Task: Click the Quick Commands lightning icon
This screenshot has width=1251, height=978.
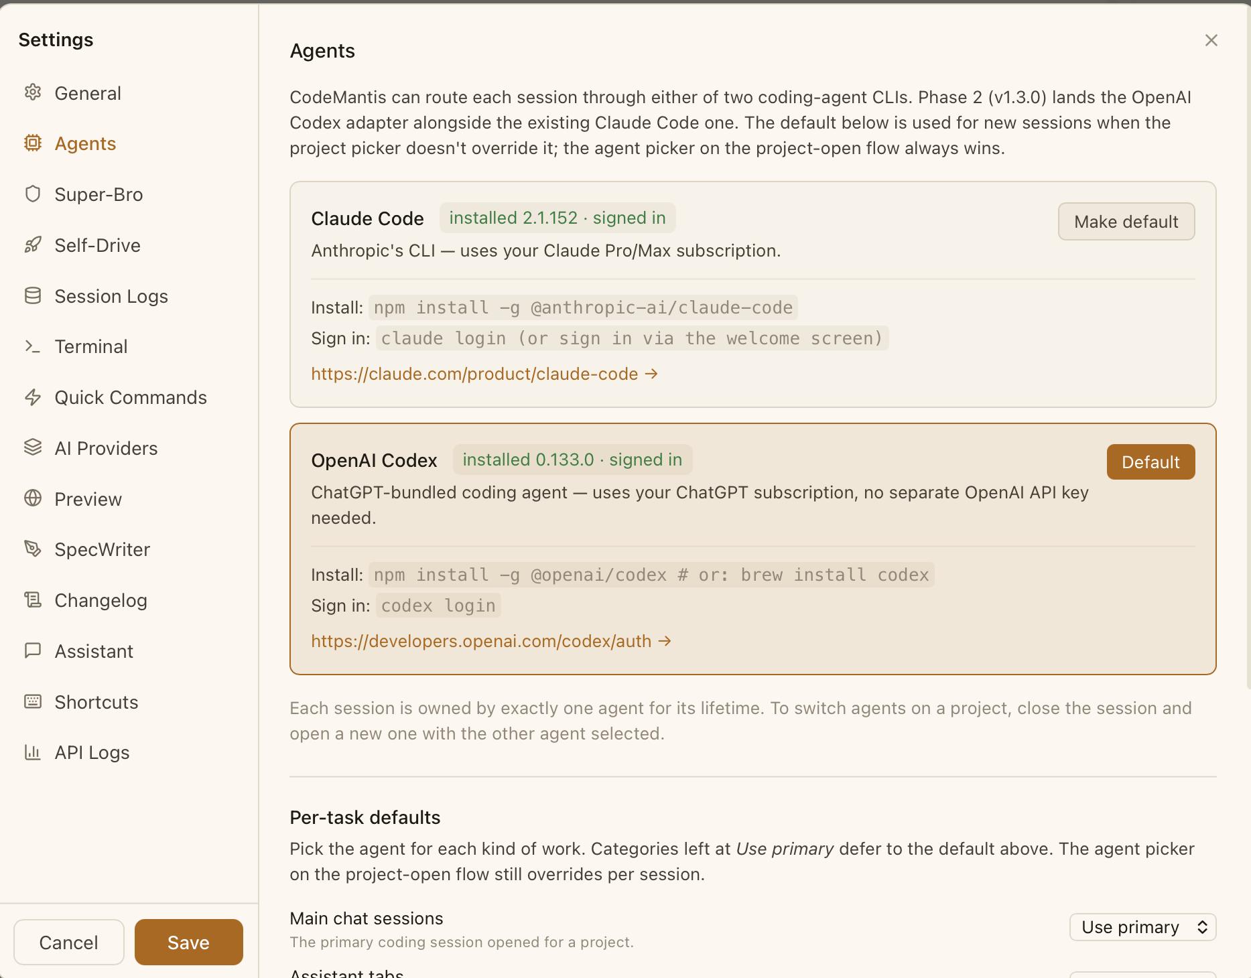Action: coord(33,397)
